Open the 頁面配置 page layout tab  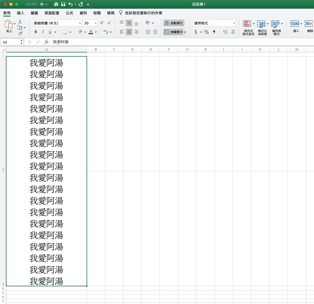click(x=52, y=13)
